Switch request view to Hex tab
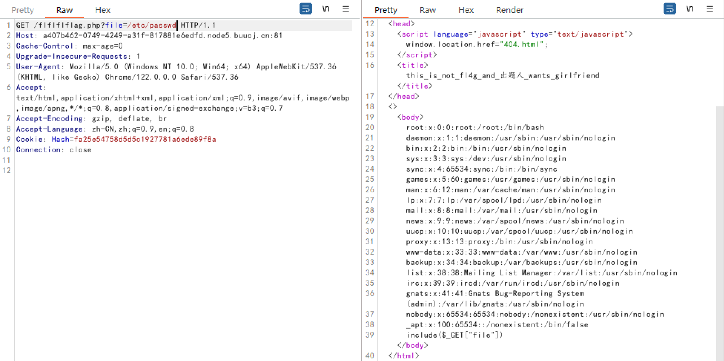The height and width of the screenshot is (361, 724). pos(103,10)
